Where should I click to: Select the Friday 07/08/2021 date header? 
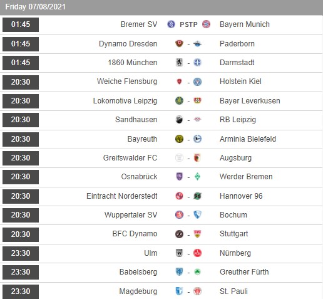point(35,7)
